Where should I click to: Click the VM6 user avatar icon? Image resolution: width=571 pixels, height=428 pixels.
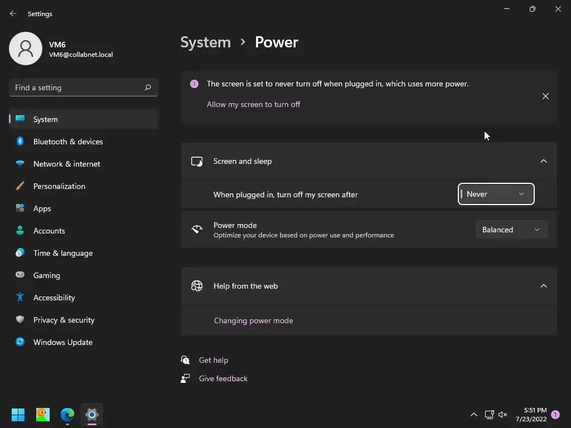[x=26, y=48]
